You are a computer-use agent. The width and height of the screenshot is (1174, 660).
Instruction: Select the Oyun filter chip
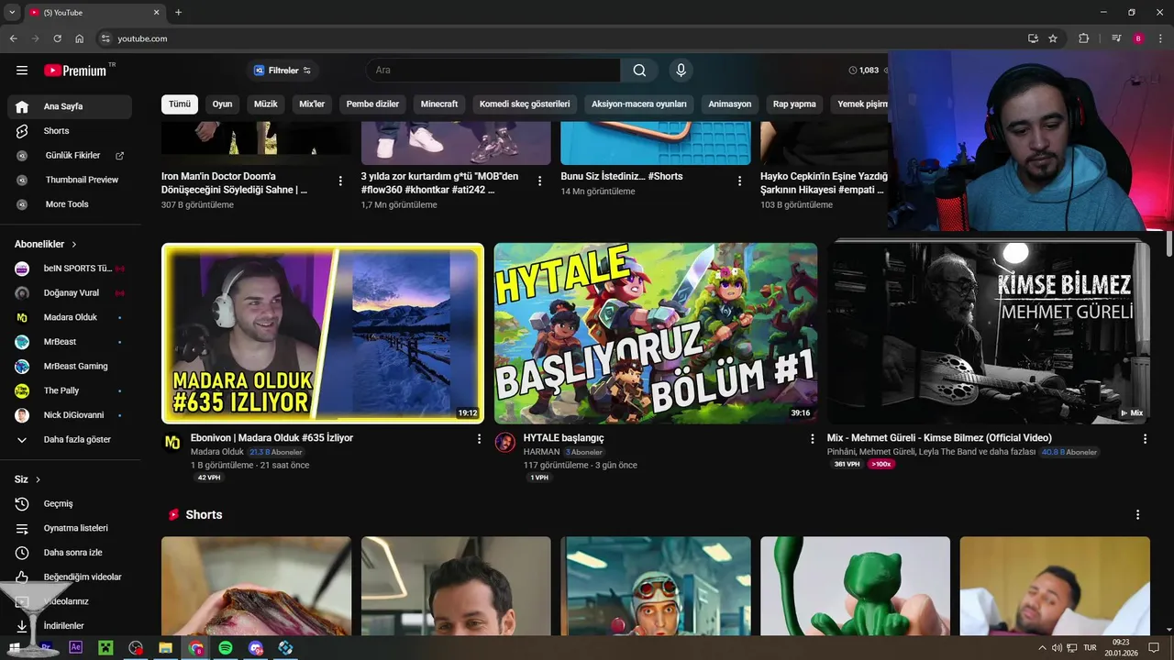click(x=222, y=104)
